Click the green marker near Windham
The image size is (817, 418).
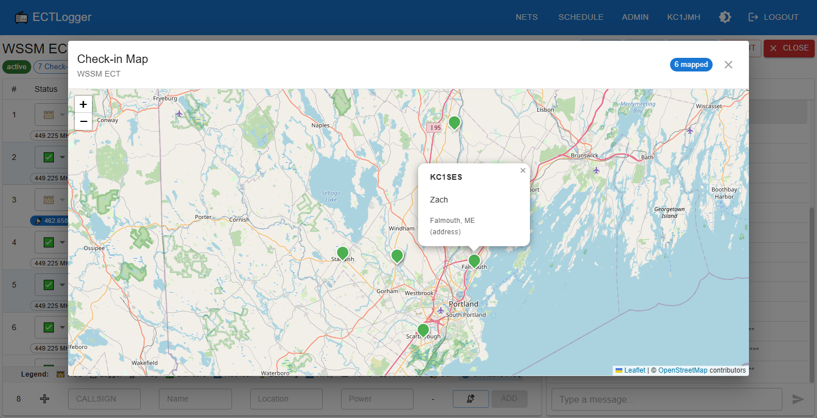397,256
